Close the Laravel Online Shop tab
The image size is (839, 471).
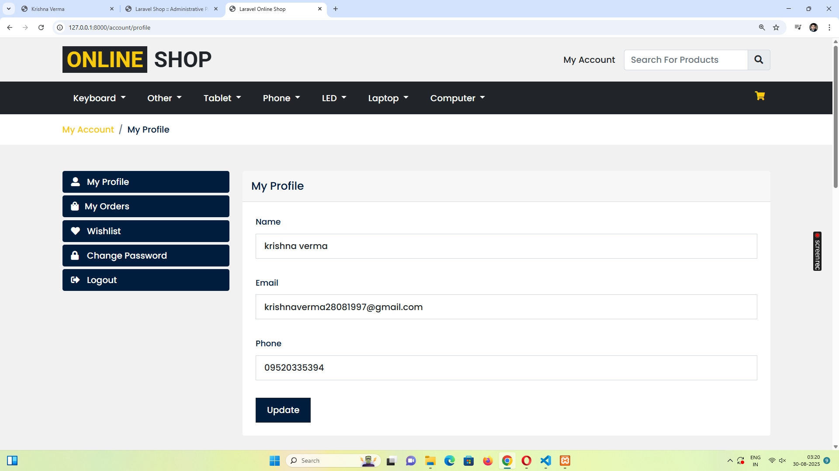tap(320, 9)
